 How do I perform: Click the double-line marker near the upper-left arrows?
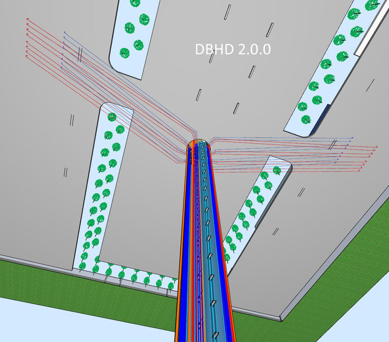click(x=81, y=54)
